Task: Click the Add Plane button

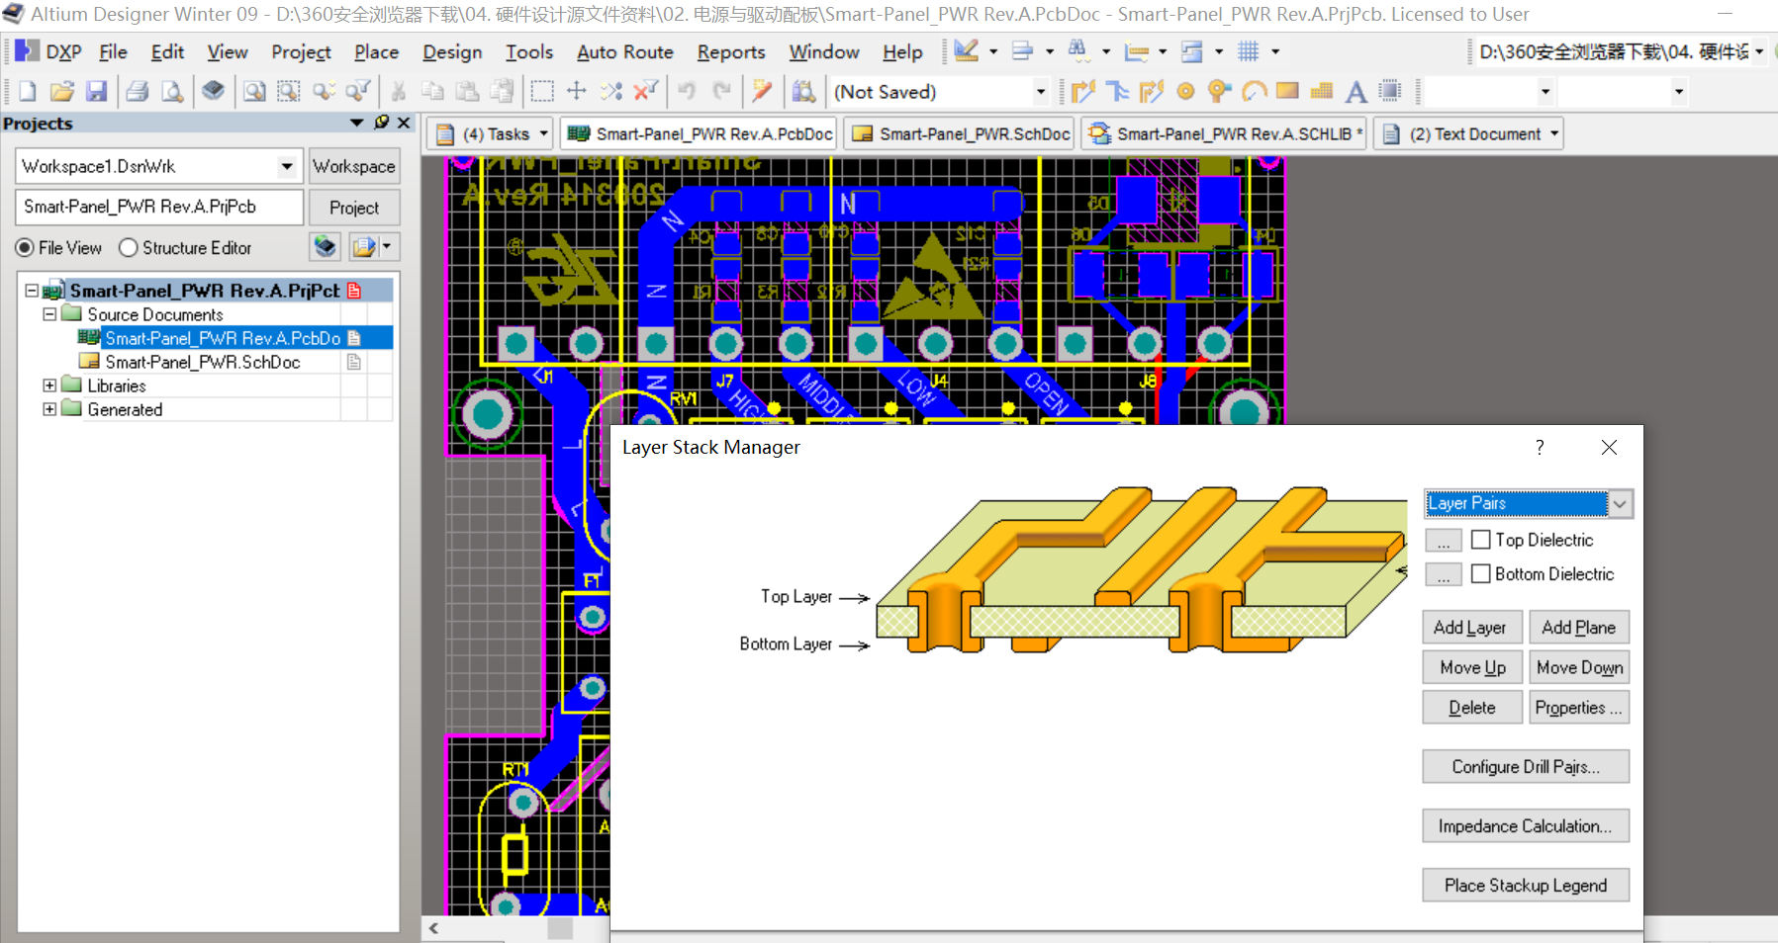Action: [x=1578, y=628]
